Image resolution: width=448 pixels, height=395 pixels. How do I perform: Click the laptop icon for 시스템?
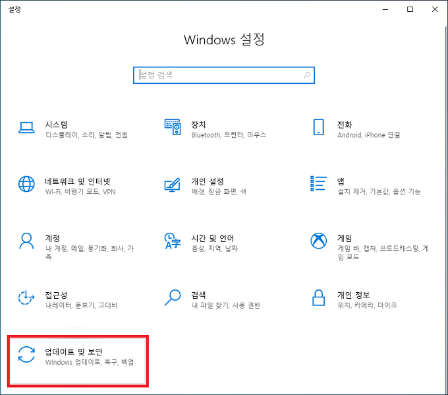(x=26, y=128)
